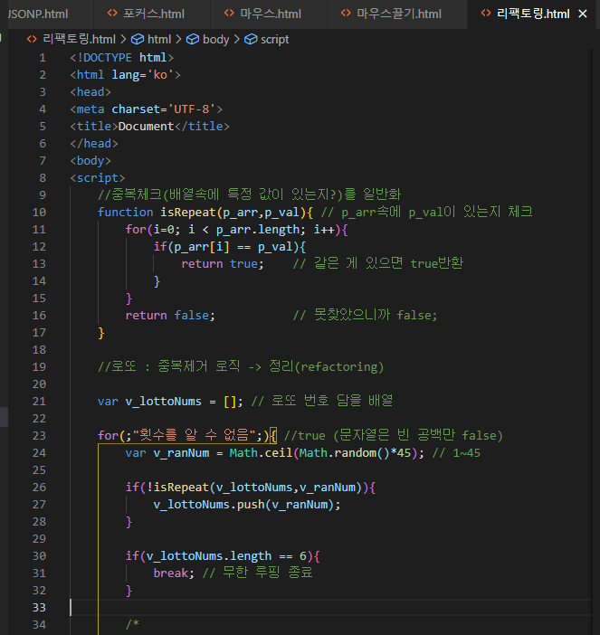Click the HTML file icon on 마우스.html tab
Image resolution: width=600 pixels, height=635 pixels.
pos(229,14)
